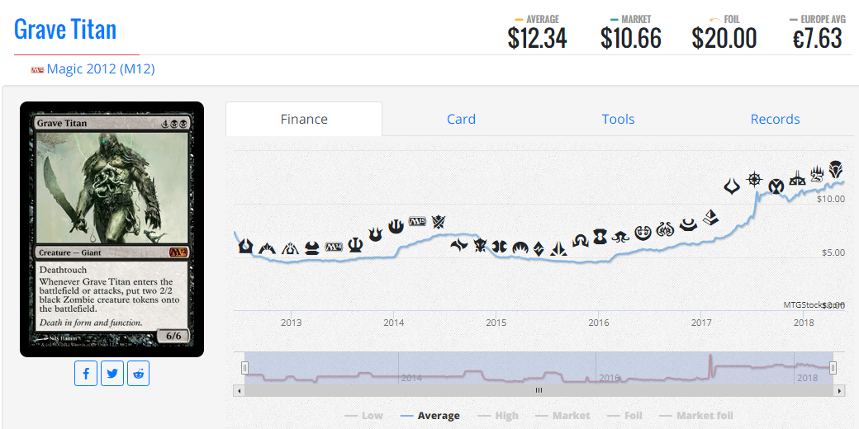Click the €7.63 Europe average price
The image size is (859, 429).
coord(818,38)
